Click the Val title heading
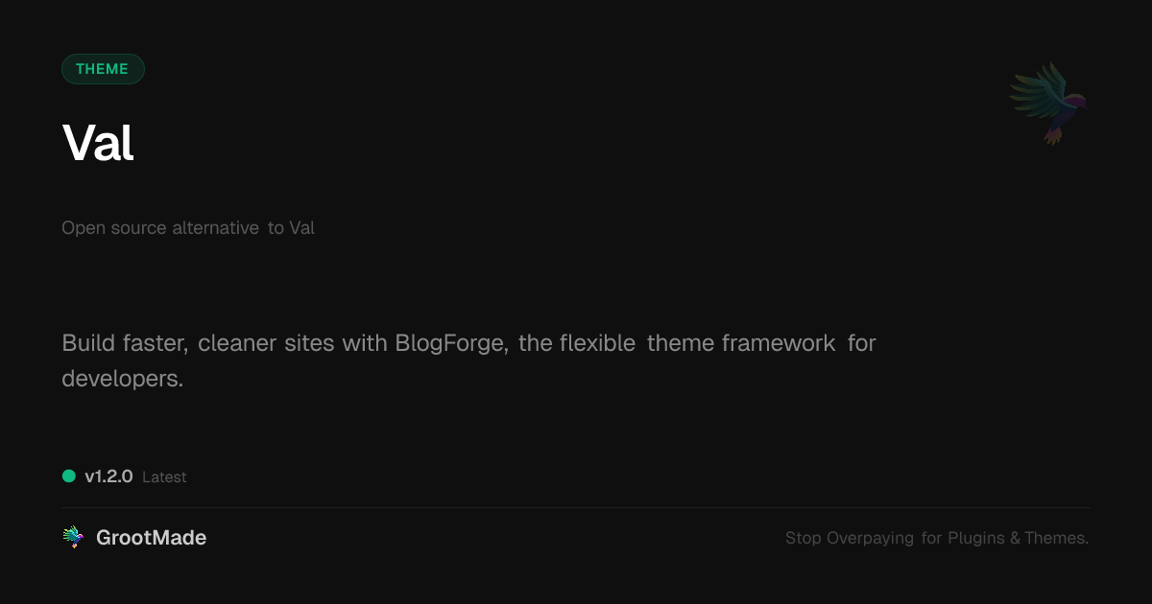The width and height of the screenshot is (1152, 604). click(x=98, y=143)
